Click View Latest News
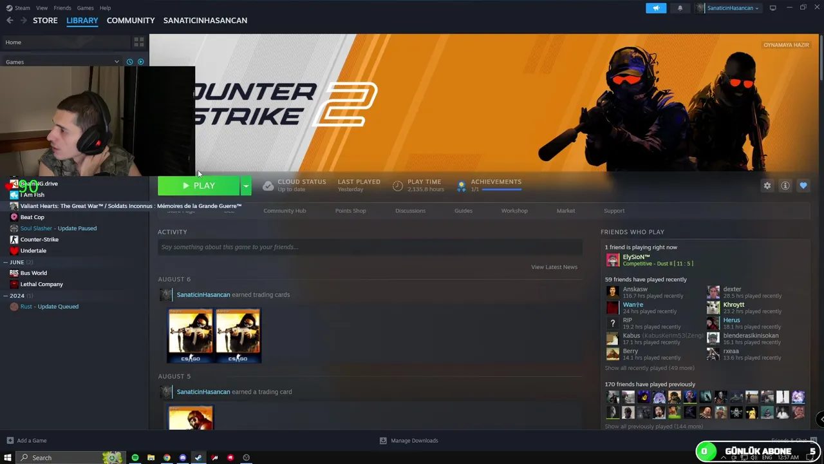Viewport: 824px width, 464px height. pos(554,267)
